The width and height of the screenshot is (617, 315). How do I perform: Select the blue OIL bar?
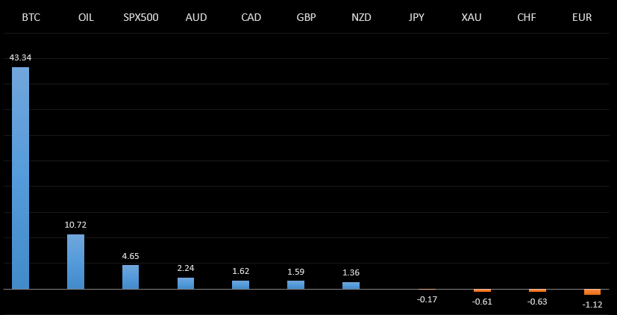point(75,261)
